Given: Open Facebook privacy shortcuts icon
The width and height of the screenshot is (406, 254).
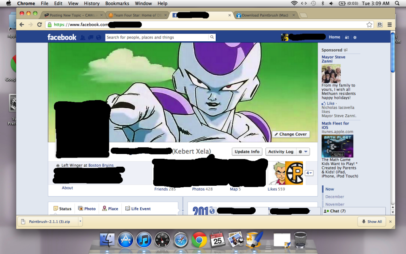Looking at the screenshot, I should coord(347,37).
